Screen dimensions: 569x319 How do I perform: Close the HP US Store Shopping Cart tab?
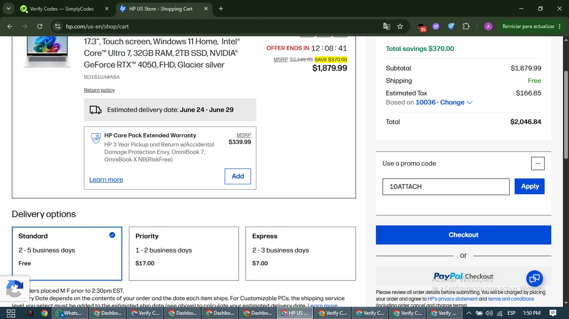[x=206, y=9]
